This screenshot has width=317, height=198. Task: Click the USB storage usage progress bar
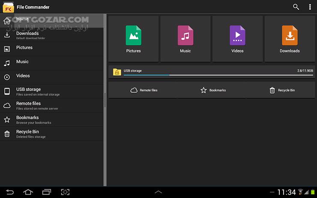(218, 75)
